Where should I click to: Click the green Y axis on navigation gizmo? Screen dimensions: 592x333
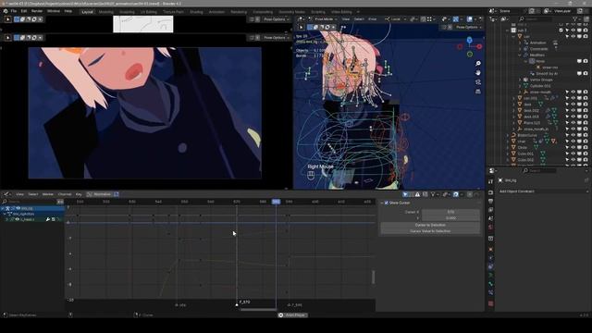point(469,55)
